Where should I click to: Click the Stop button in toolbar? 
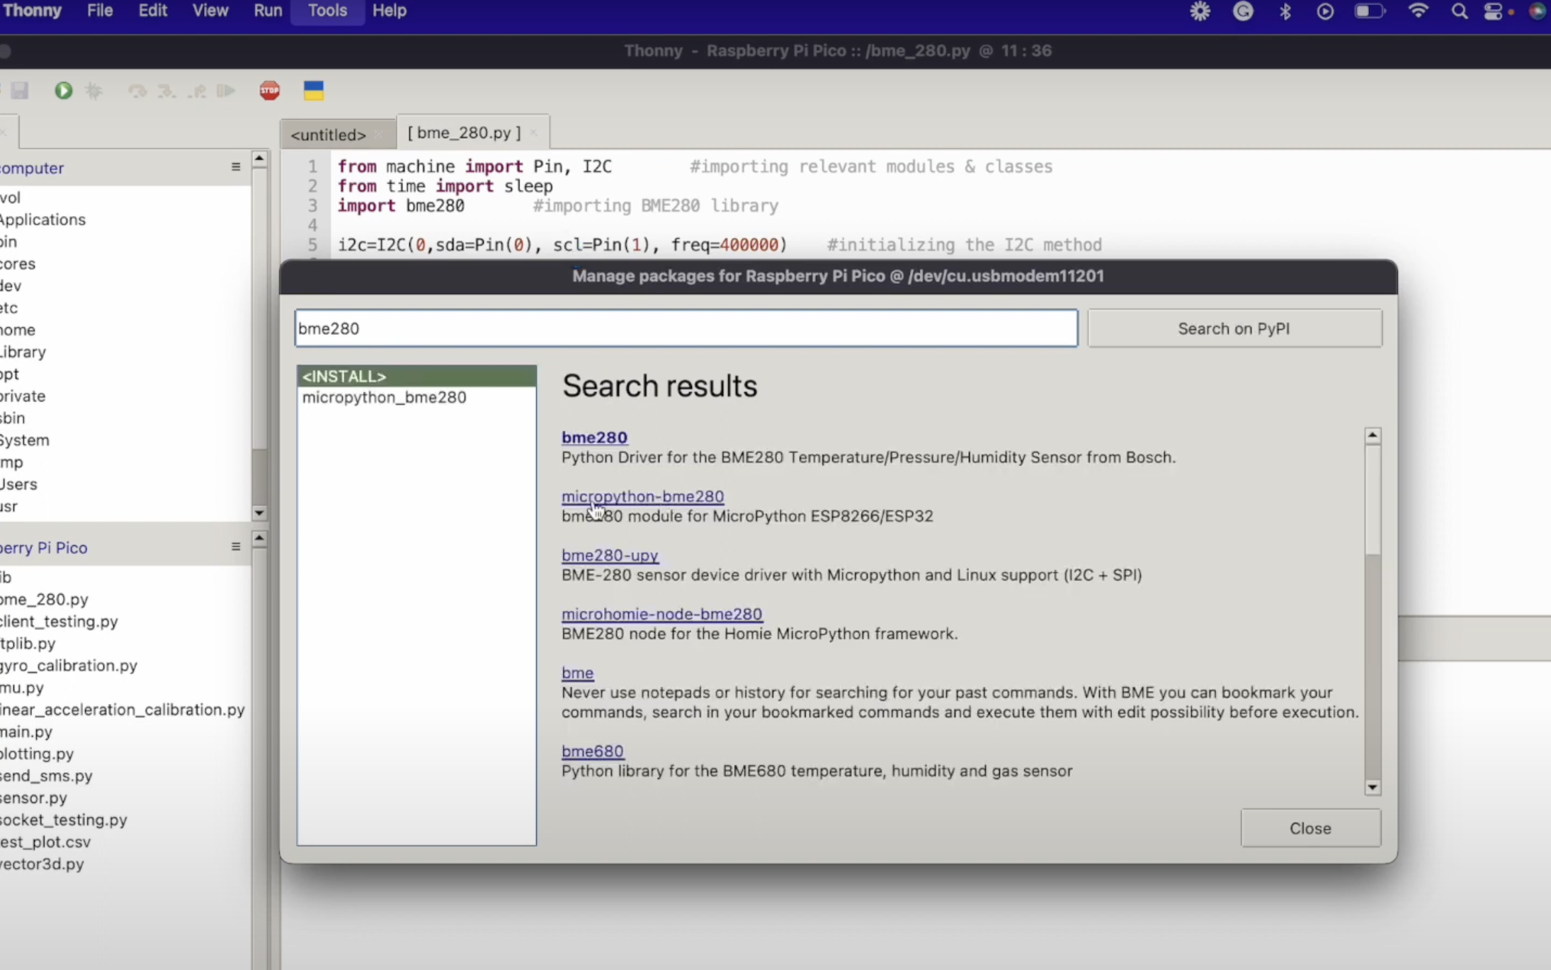(269, 91)
